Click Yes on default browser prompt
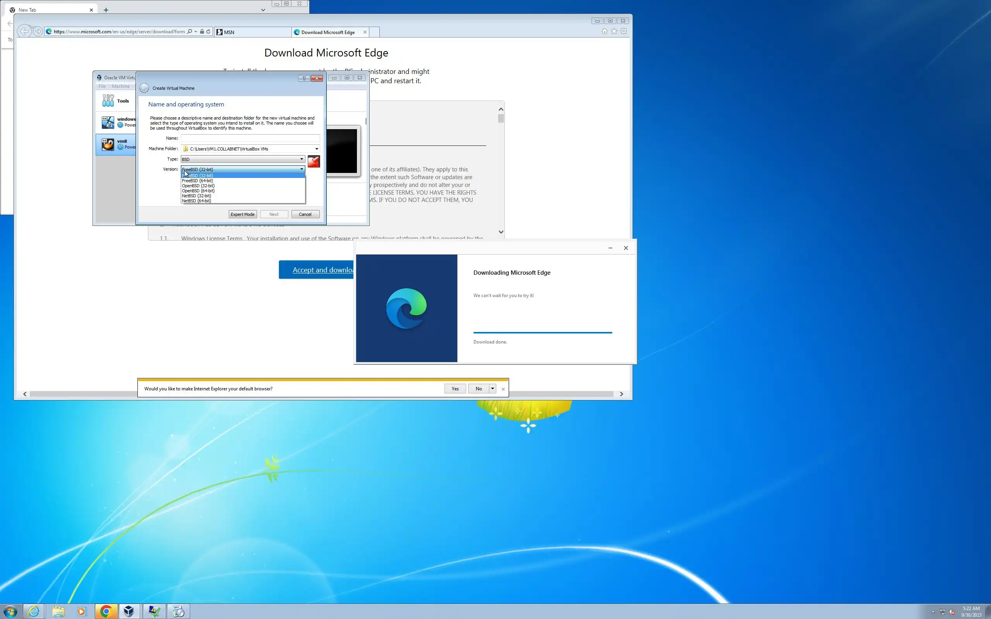991x619 pixels. point(455,388)
